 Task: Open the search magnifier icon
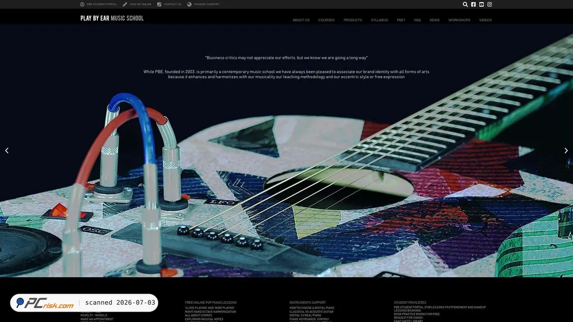click(465, 4)
